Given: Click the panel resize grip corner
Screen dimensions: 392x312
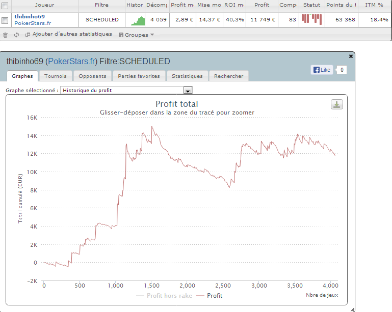Looking at the screenshot, I should coord(353,310).
